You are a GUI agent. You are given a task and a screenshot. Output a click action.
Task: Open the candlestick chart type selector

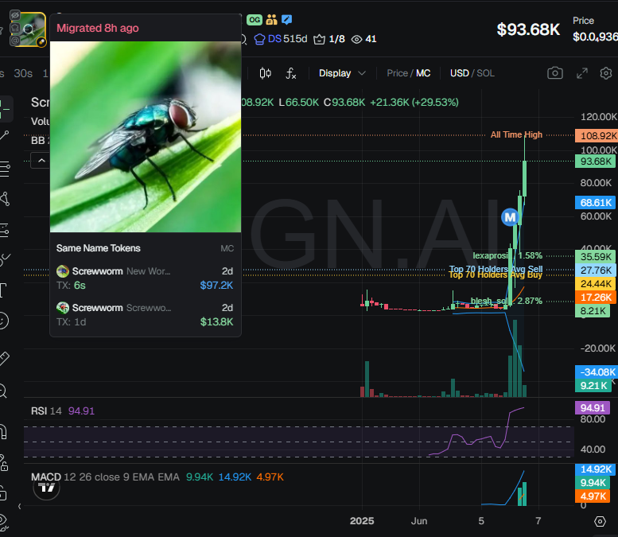coord(265,73)
